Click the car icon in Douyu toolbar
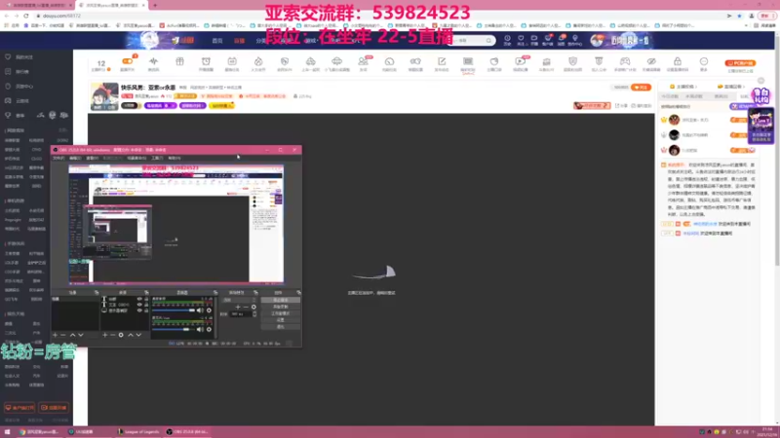780x438 pixels. click(310, 62)
